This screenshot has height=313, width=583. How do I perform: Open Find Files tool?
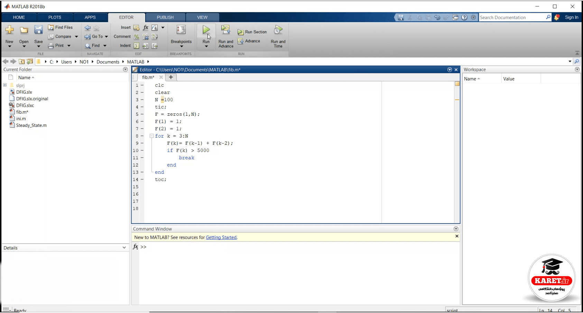(61, 27)
